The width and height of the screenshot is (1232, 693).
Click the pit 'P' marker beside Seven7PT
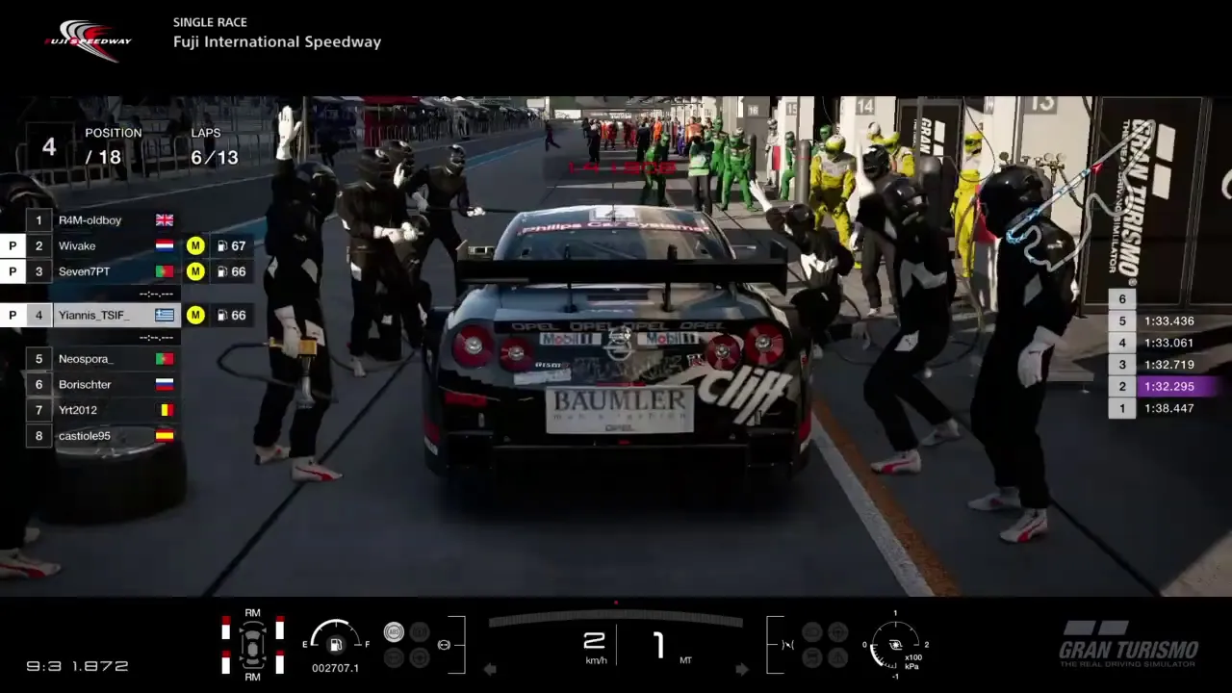pyautogui.click(x=13, y=272)
